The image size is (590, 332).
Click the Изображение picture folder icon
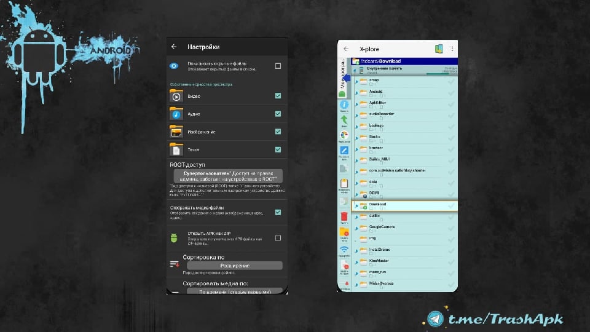[x=176, y=132]
